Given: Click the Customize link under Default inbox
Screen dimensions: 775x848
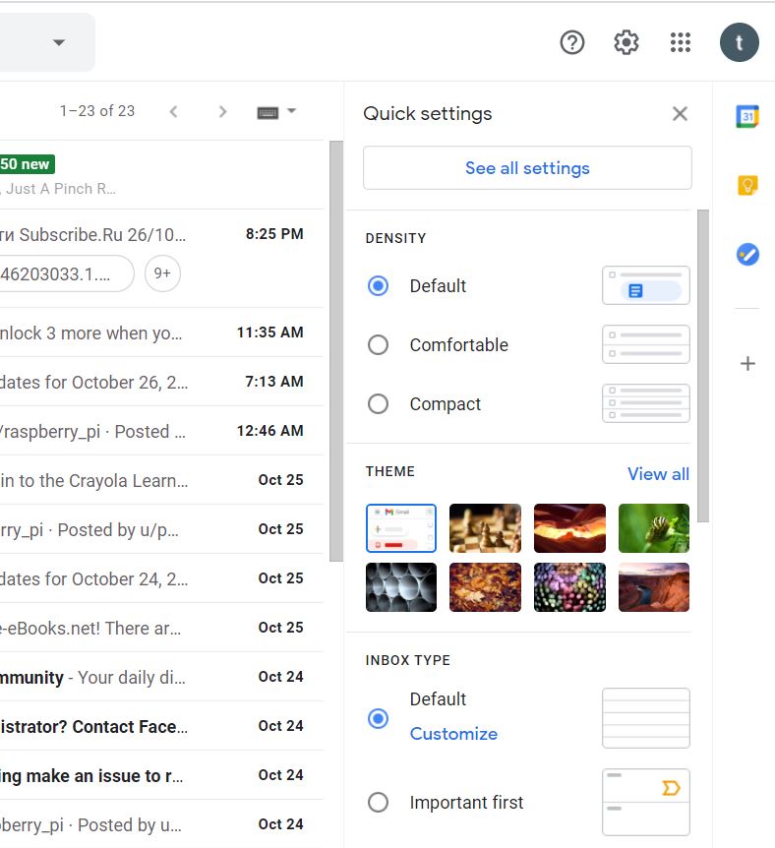Looking at the screenshot, I should pyautogui.click(x=453, y=734).
